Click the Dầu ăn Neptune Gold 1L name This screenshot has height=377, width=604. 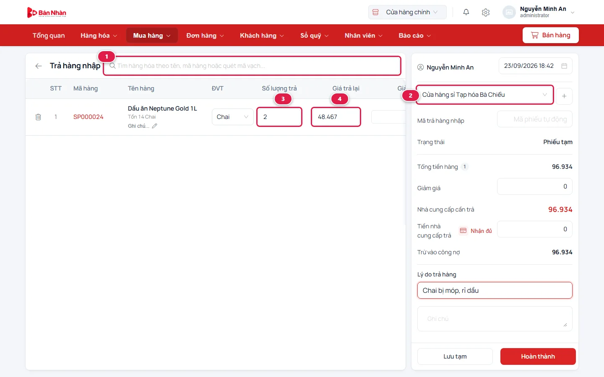click(x=162, y=108)
